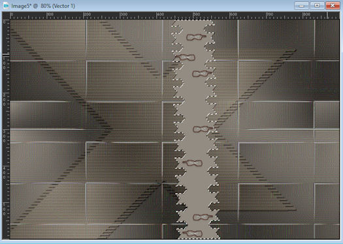Click the 400 mark on horizontal ruler

pyautogui.click(x=160, y=14)
